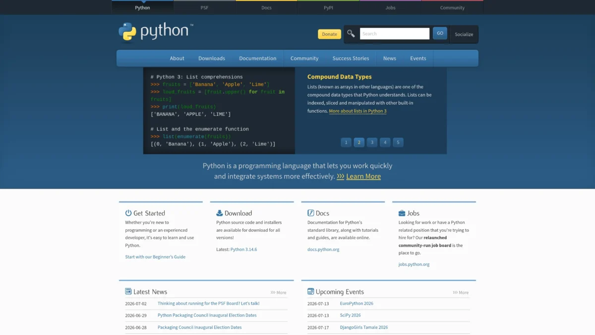
Task: Open Python Packaging Council Inaugural Election Dates
Action: [207, 315]
